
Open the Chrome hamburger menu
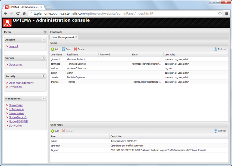pyautogui.click(x=227, y=13)
